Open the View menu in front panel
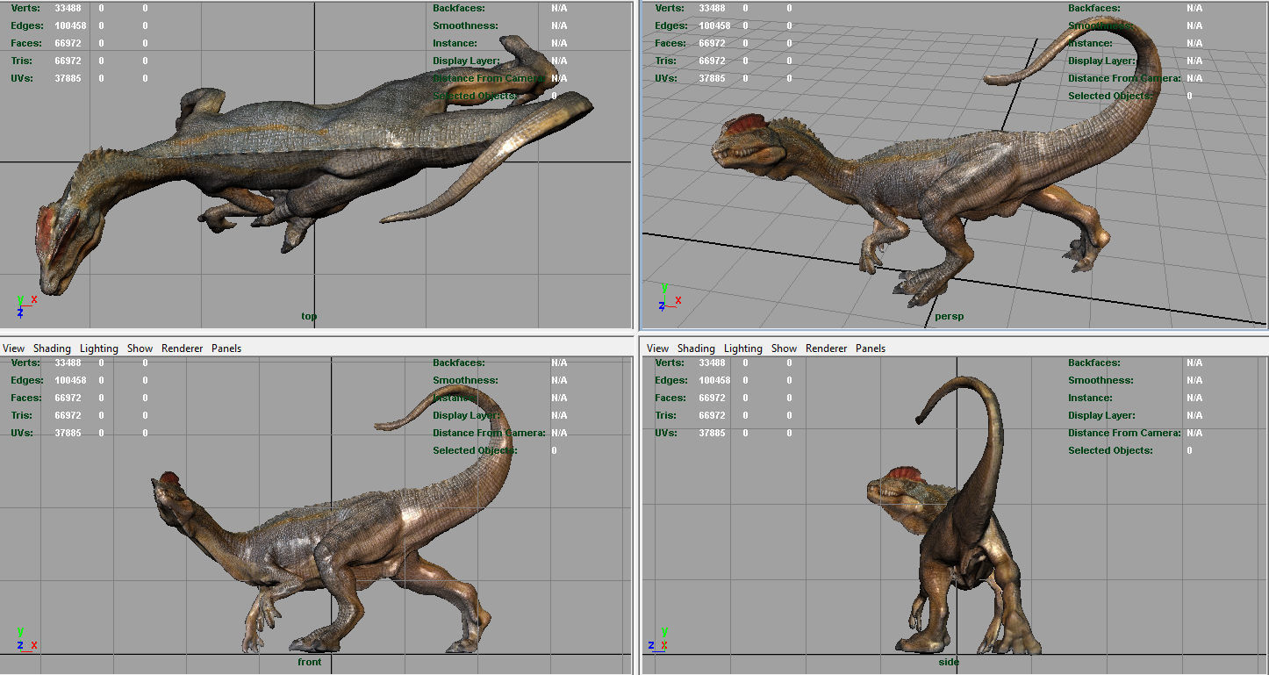This screenshot has height=675, width=1269. pyautogui.click(x=14, y=348)
